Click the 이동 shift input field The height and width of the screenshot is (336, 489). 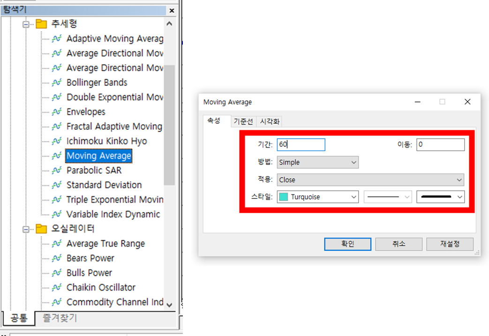(x=440, y=145)
